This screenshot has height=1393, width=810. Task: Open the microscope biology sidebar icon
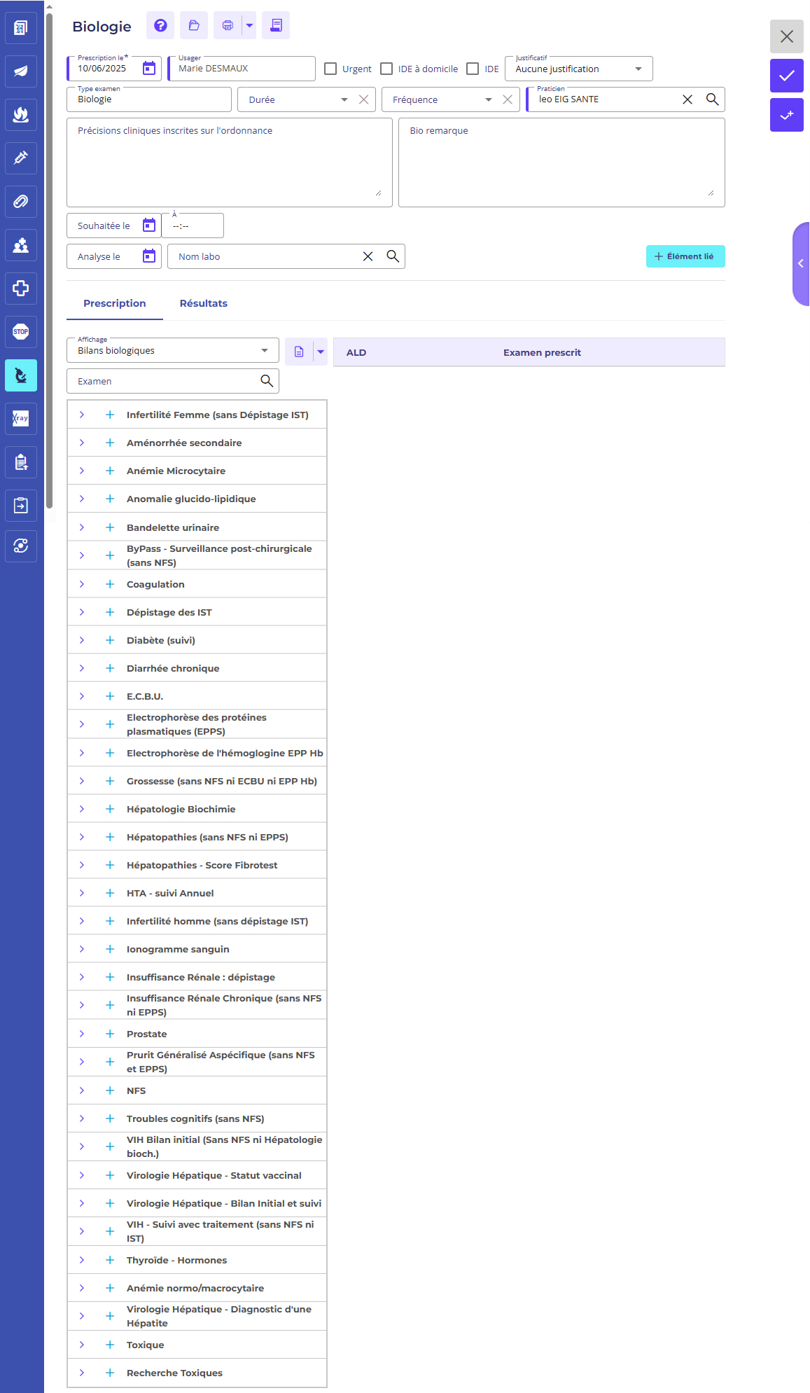point(21,375)
